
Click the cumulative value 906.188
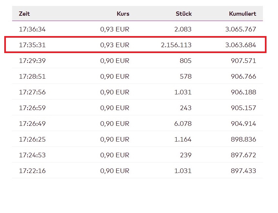(x=243, y=92)
